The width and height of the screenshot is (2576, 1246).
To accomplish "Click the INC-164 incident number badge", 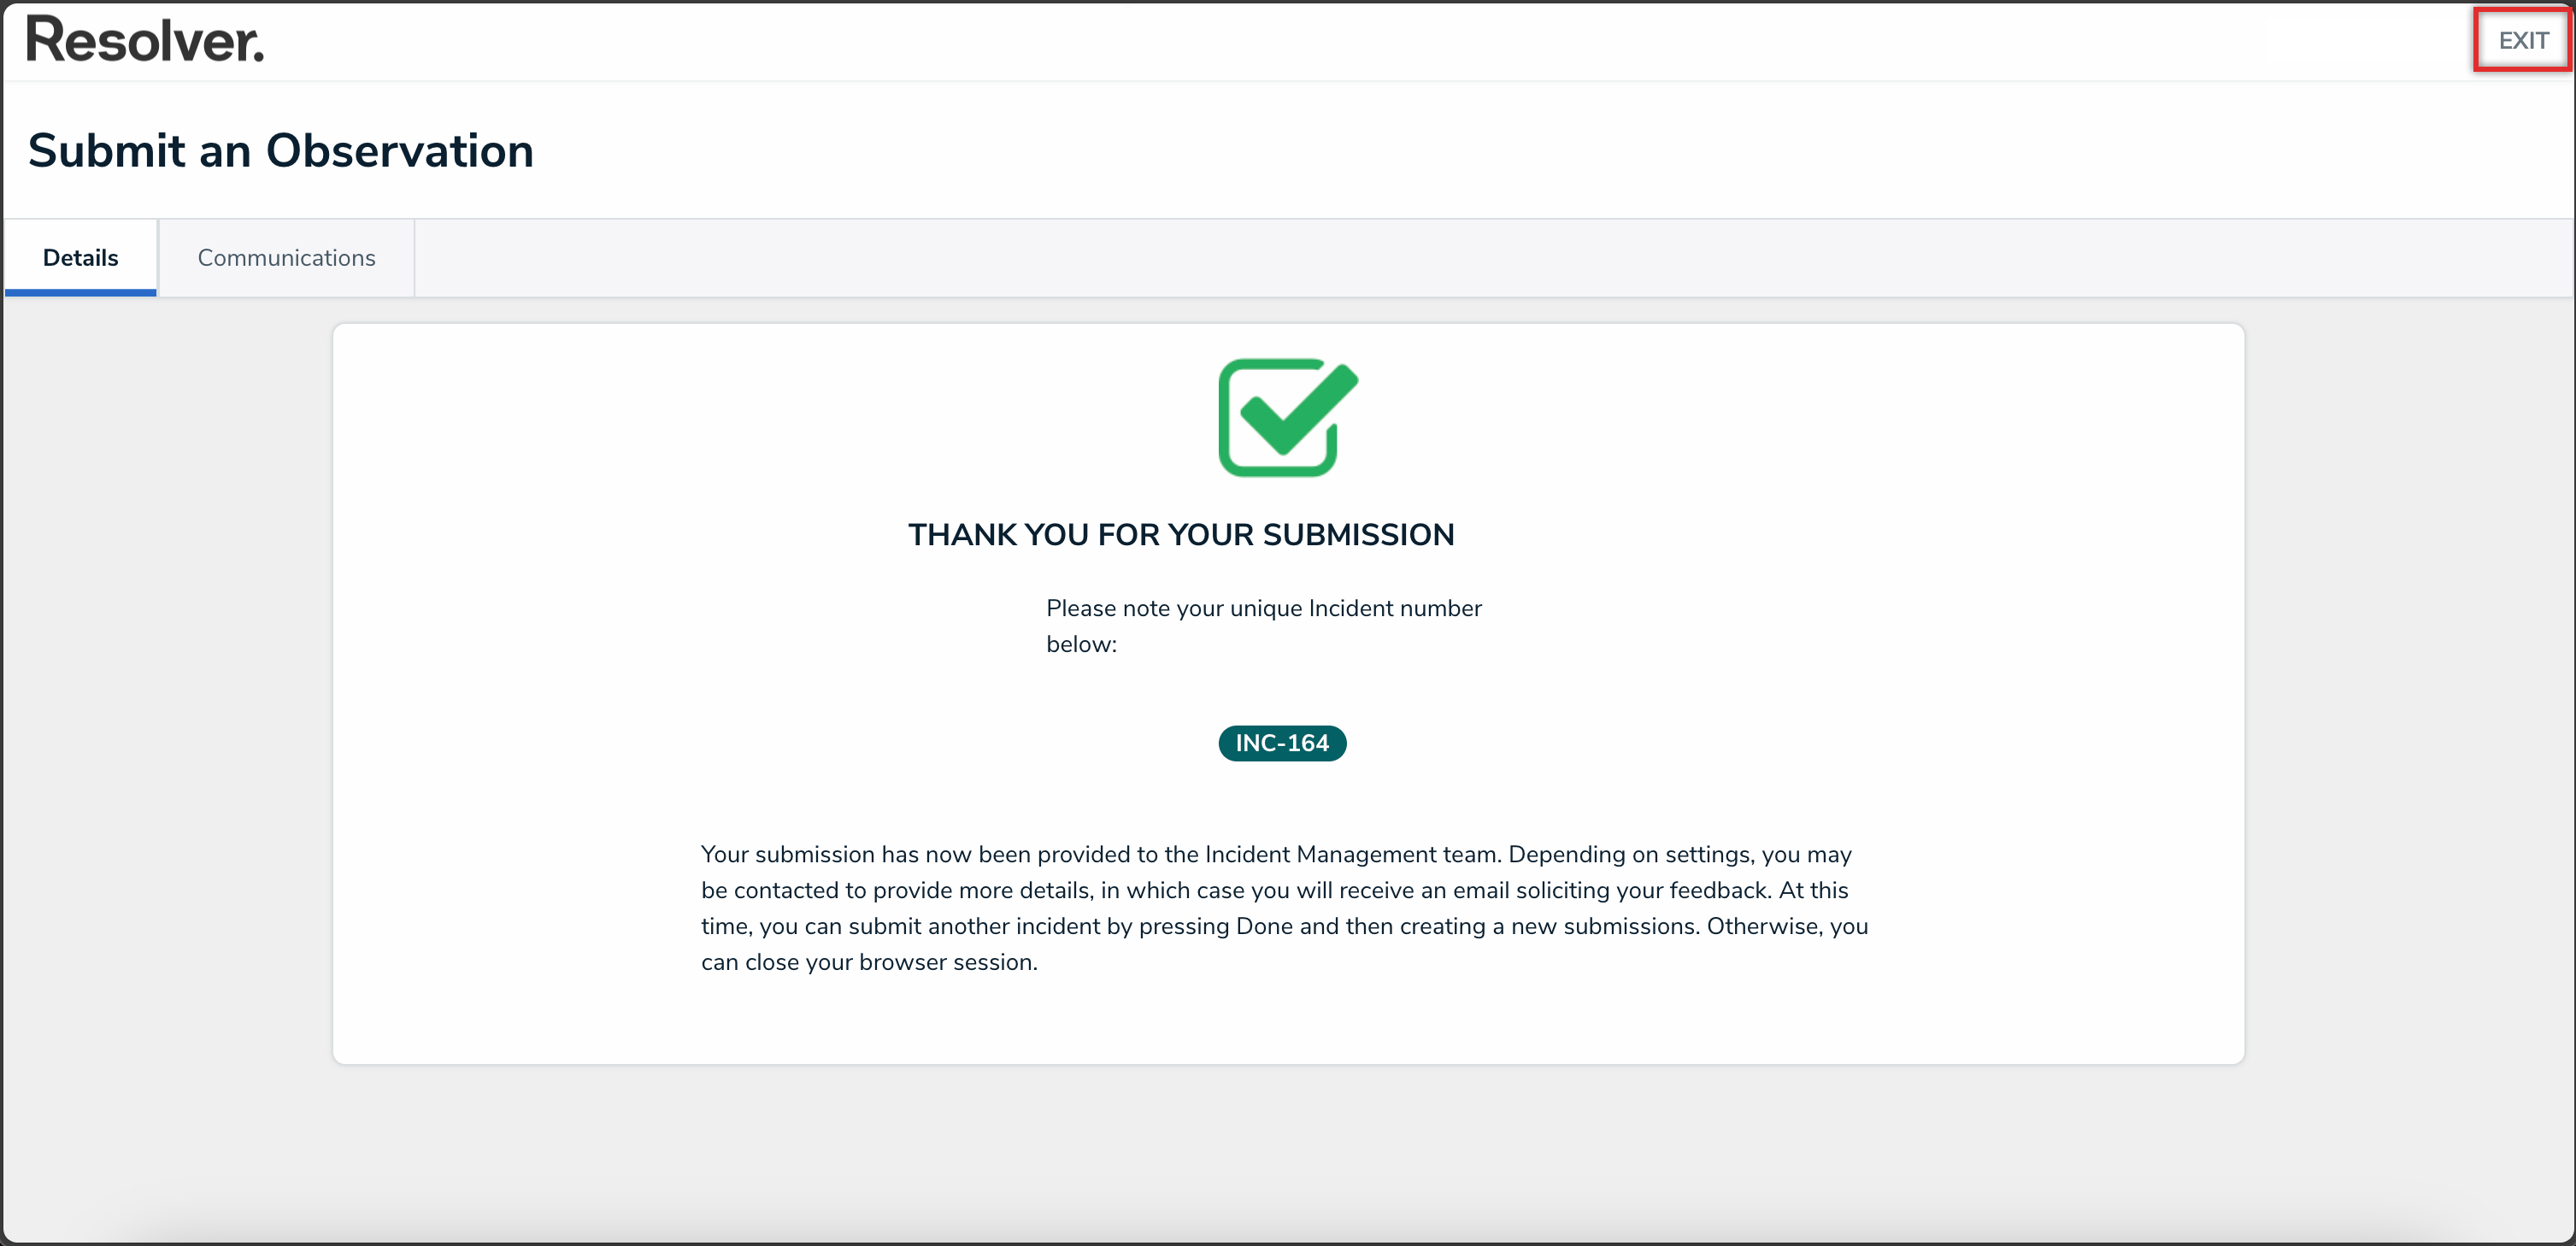I will click(x=1281, y=743).
